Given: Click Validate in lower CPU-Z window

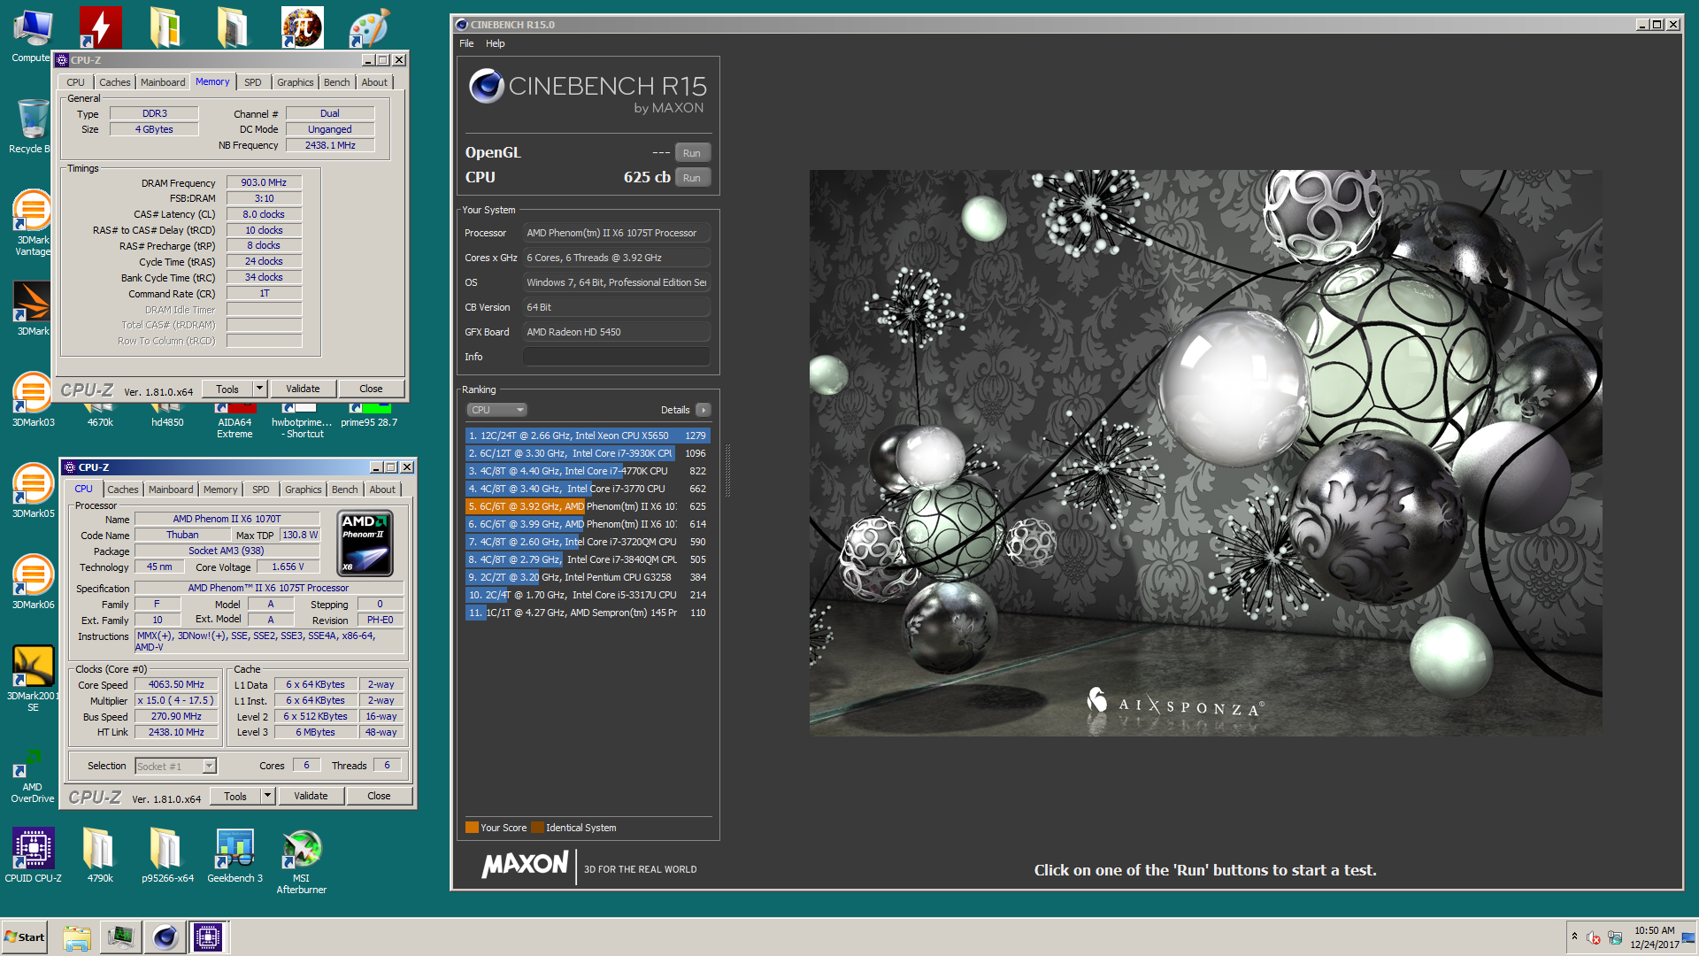Looking at the screenshot, I should point(311,796).
